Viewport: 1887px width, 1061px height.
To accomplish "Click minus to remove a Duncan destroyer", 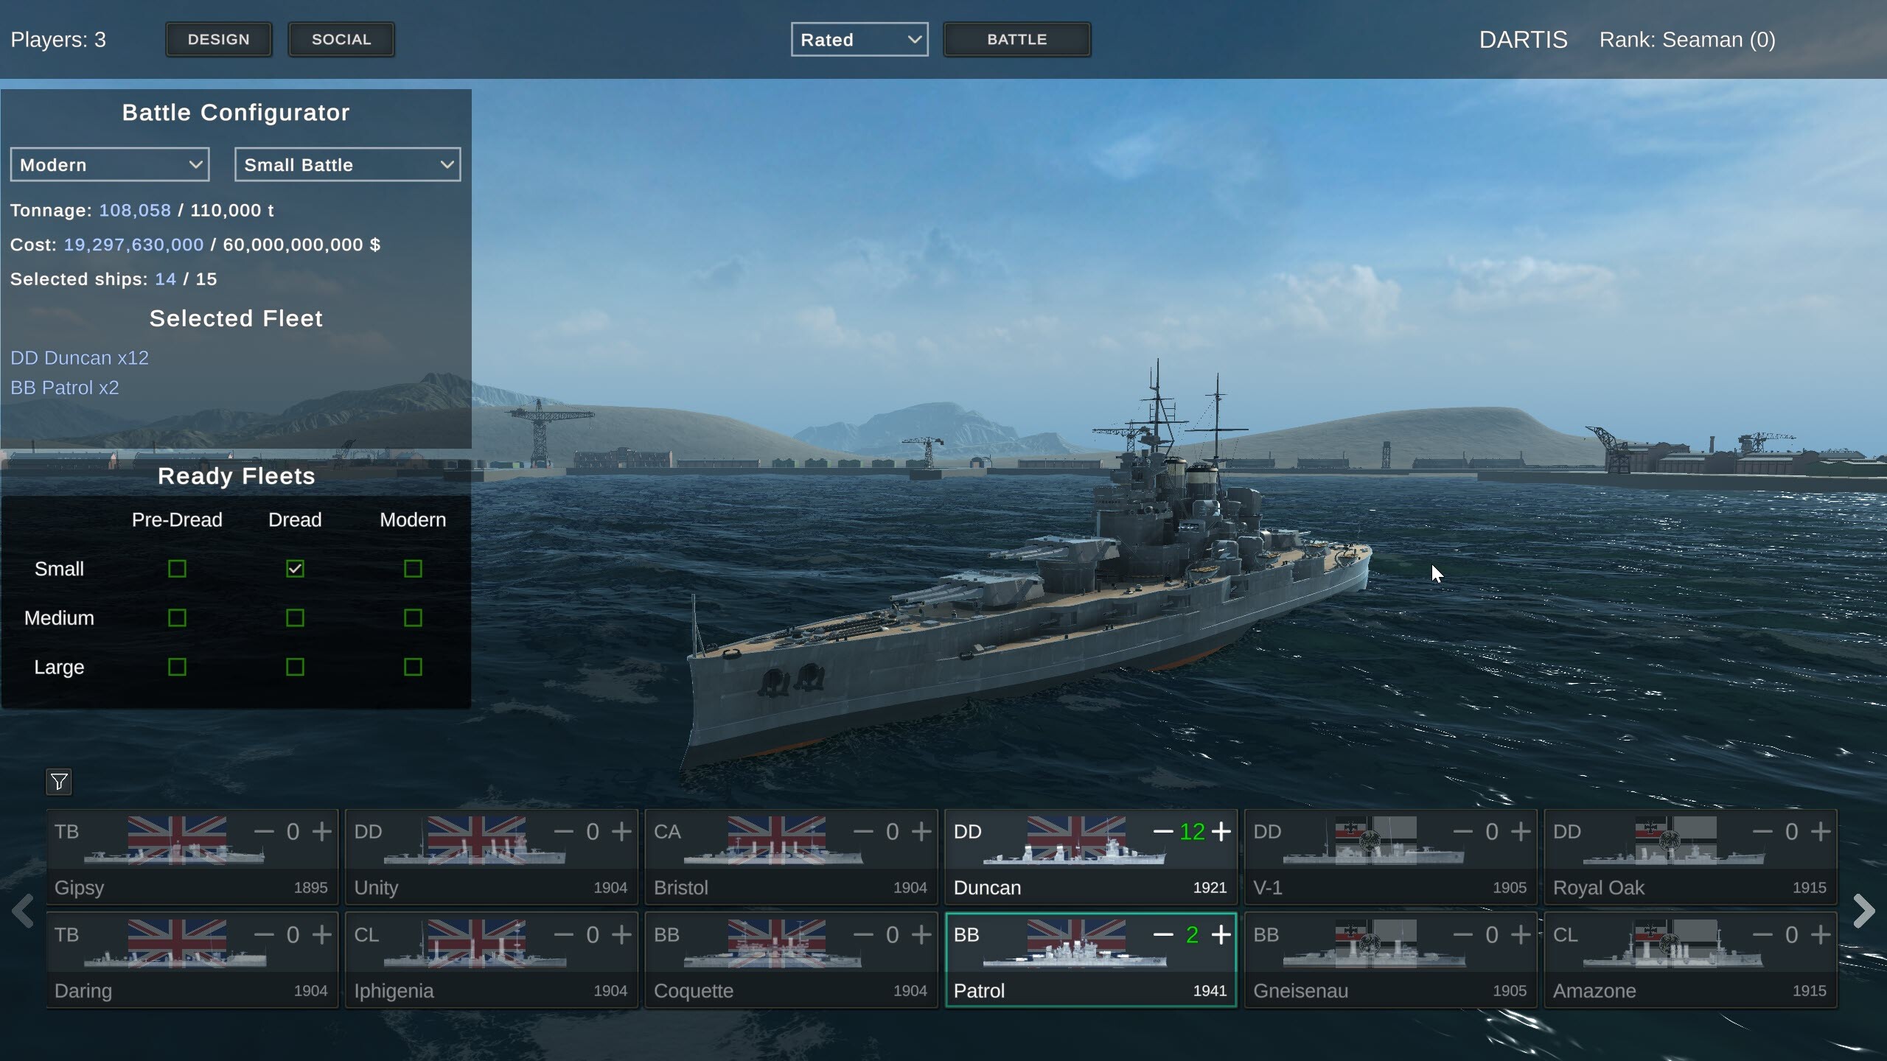I will [x=1165, y=831].
